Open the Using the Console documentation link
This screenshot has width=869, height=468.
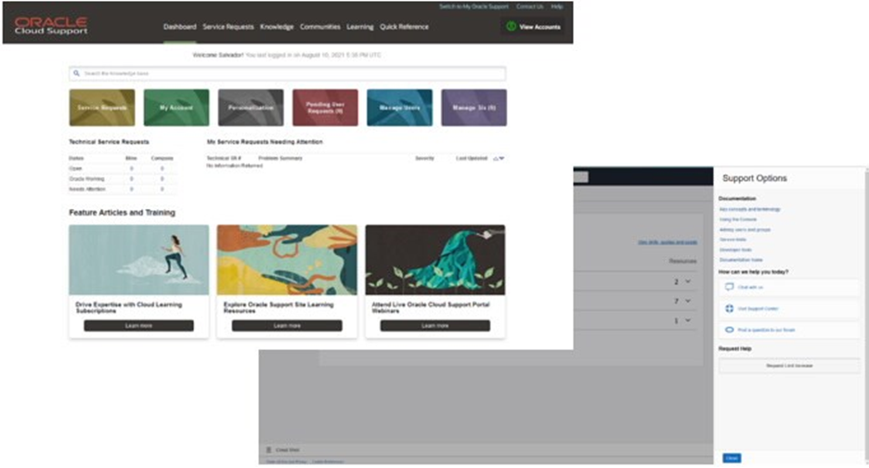[x=738, y=219]
